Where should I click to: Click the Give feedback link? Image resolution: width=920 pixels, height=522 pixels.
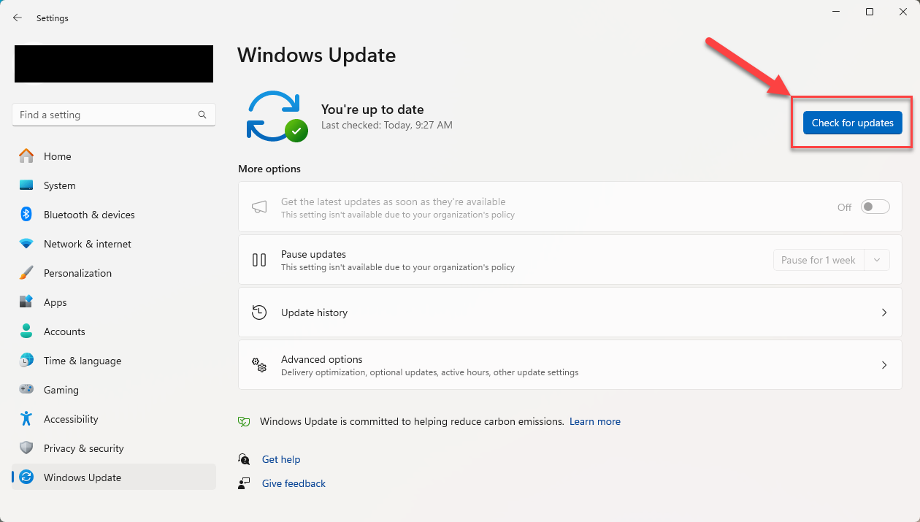click(294, 483)
